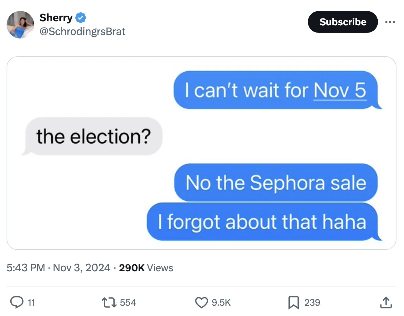Click the 239 bookmarks count
Viewport: 404px width, 316px height.
[x=312, y=303]
